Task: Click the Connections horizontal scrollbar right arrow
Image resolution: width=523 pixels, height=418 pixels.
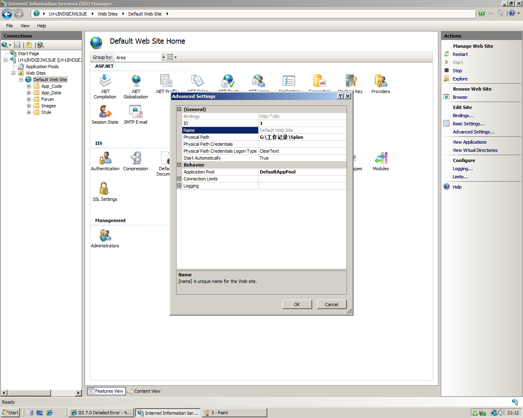Action: coord(78,393)
